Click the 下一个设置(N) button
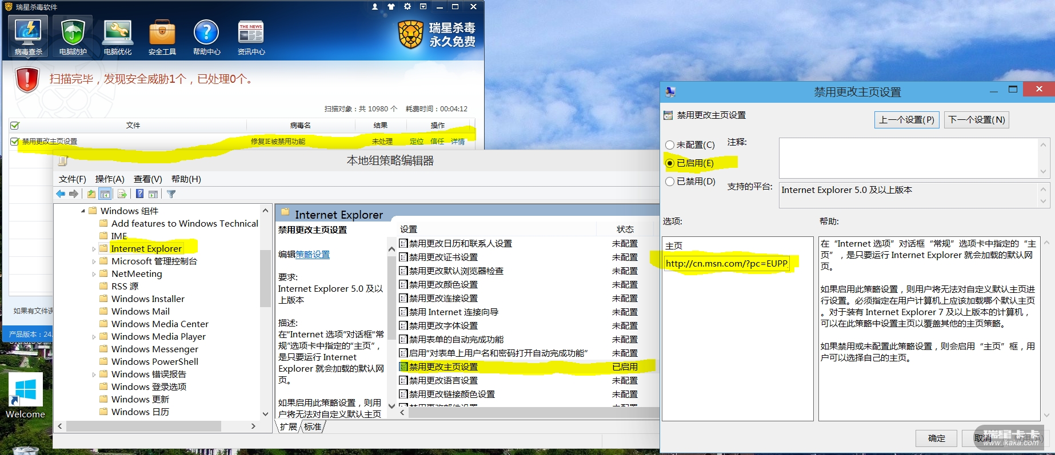 point(977,120)
